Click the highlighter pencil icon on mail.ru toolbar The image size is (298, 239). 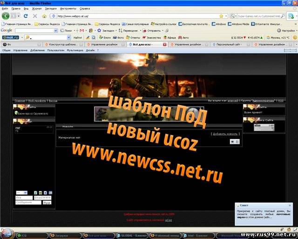pyautogui.click(x=88, y=38)
